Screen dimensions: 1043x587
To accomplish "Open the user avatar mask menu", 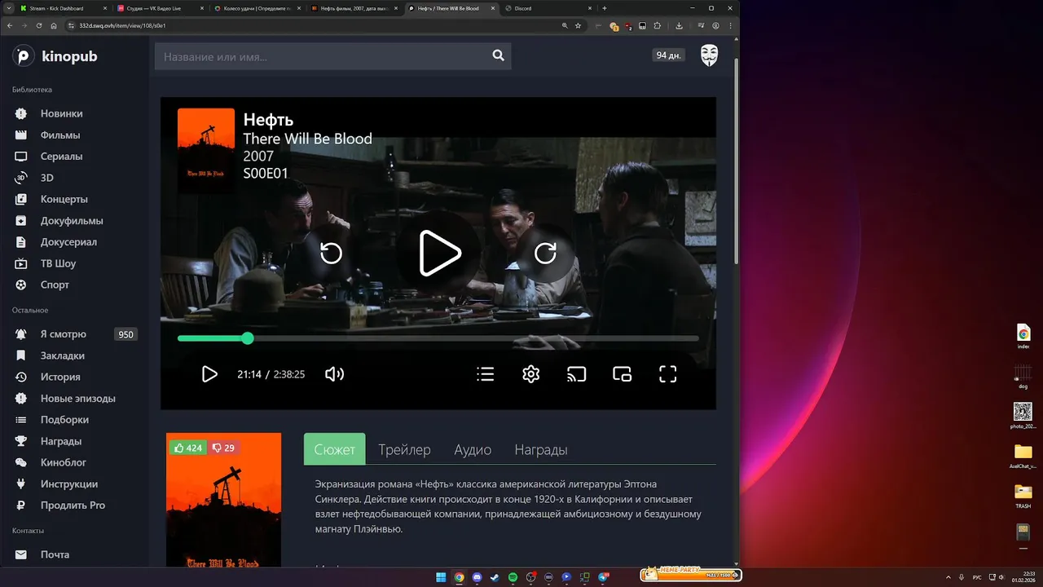I will coord(710,55).
